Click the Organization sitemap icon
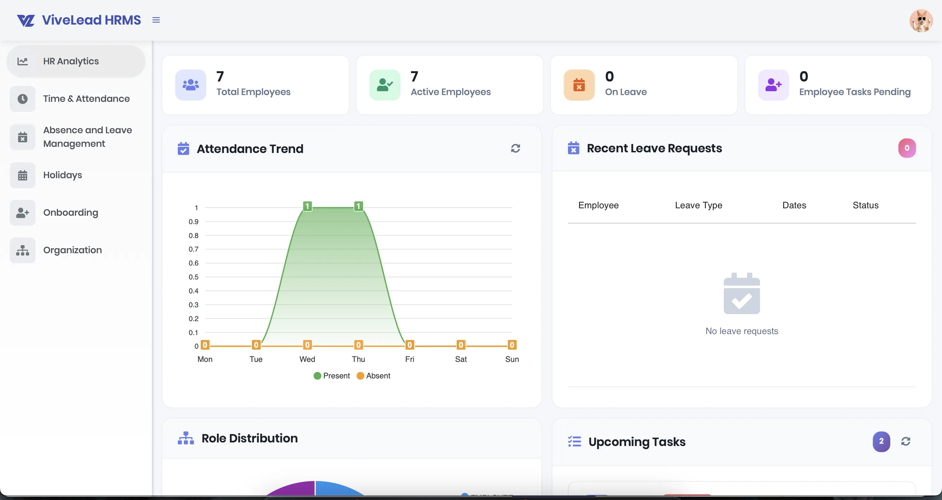This screenshot has width=942, height=500. [x=23, y=250]
